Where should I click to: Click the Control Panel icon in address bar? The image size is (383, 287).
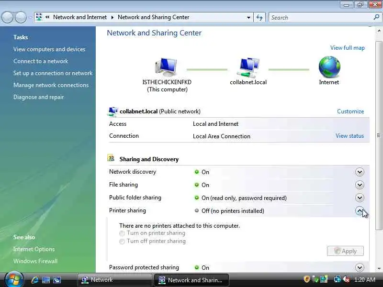39,17
